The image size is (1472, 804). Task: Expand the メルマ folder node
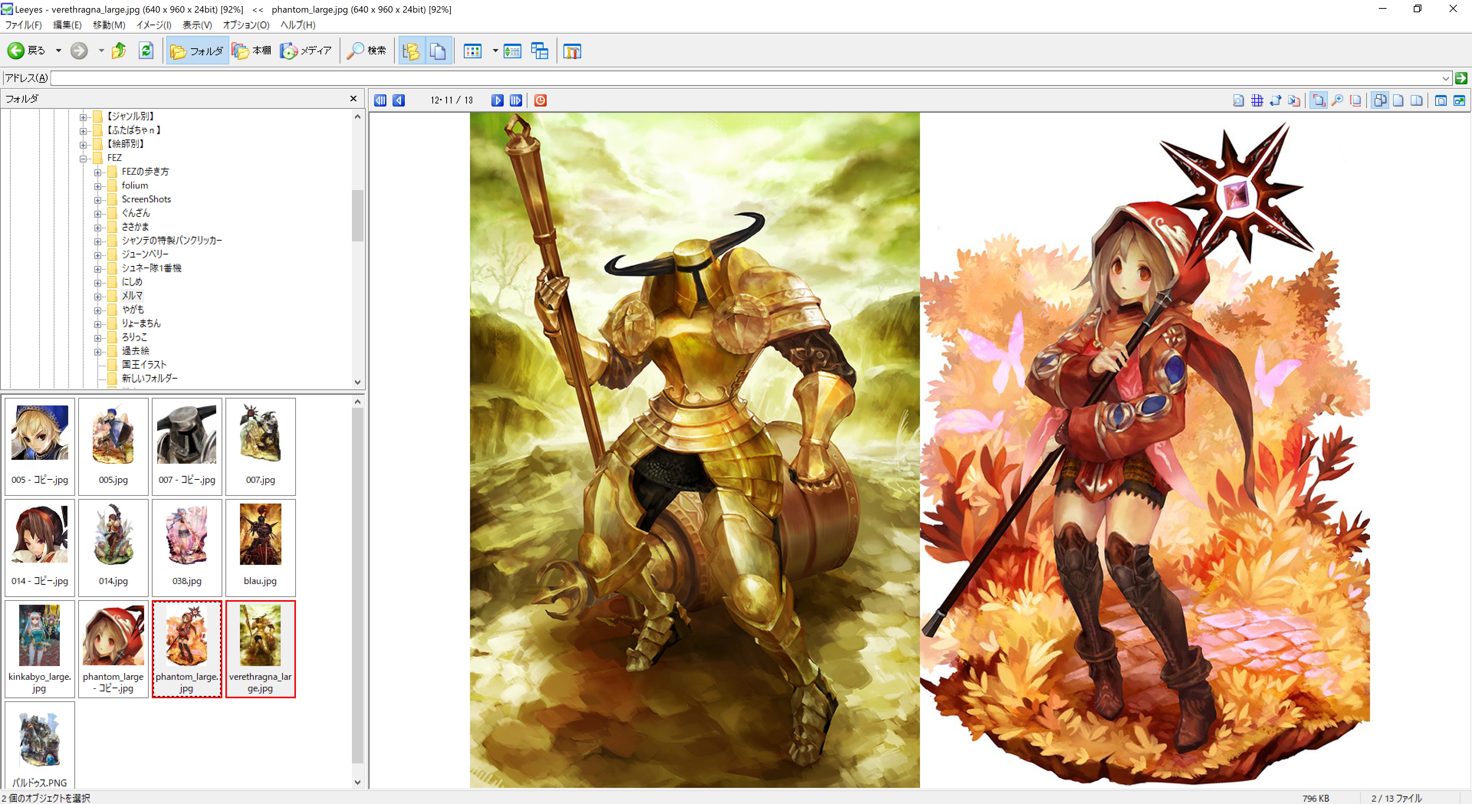pyautogui.click(x=98, y=296)
